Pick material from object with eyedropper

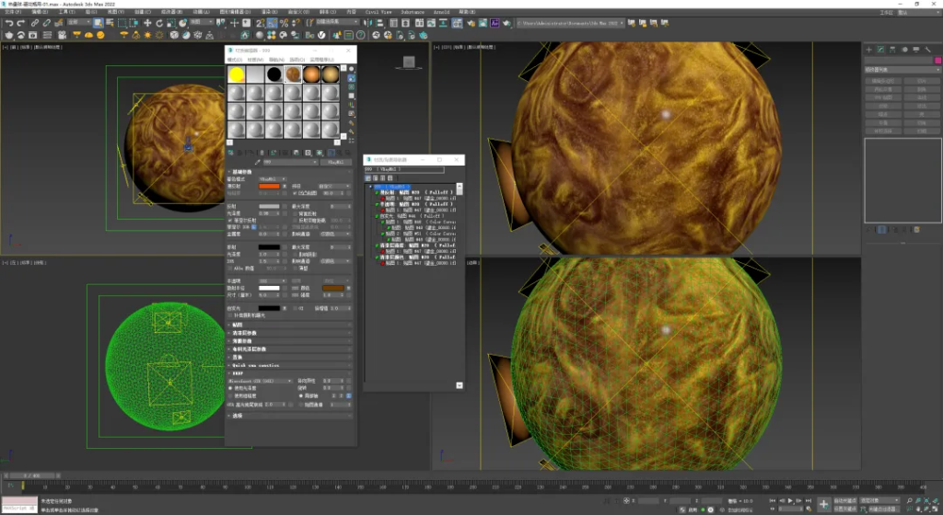pos(258,162)
